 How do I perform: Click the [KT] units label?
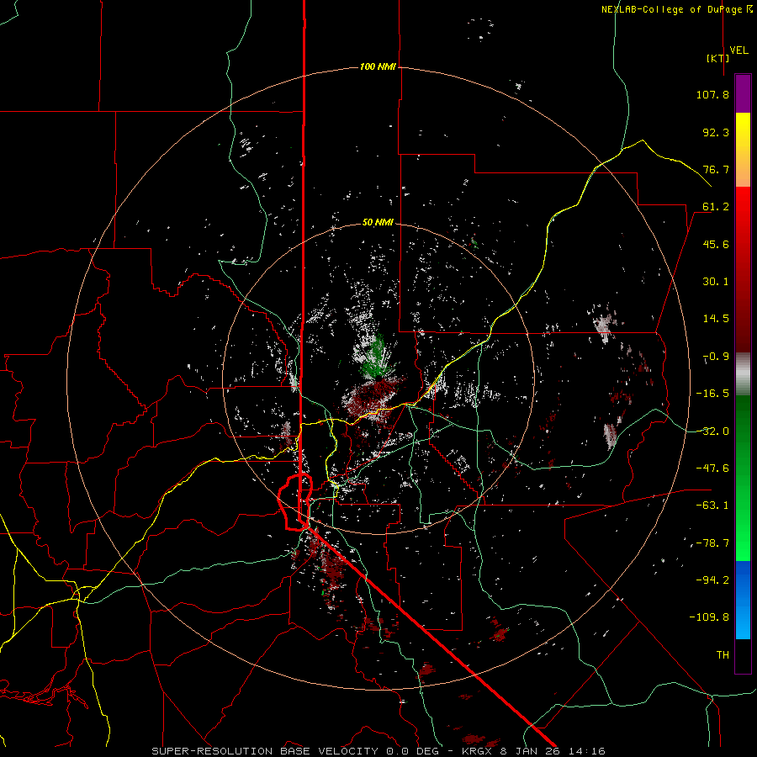pos(718,58)
